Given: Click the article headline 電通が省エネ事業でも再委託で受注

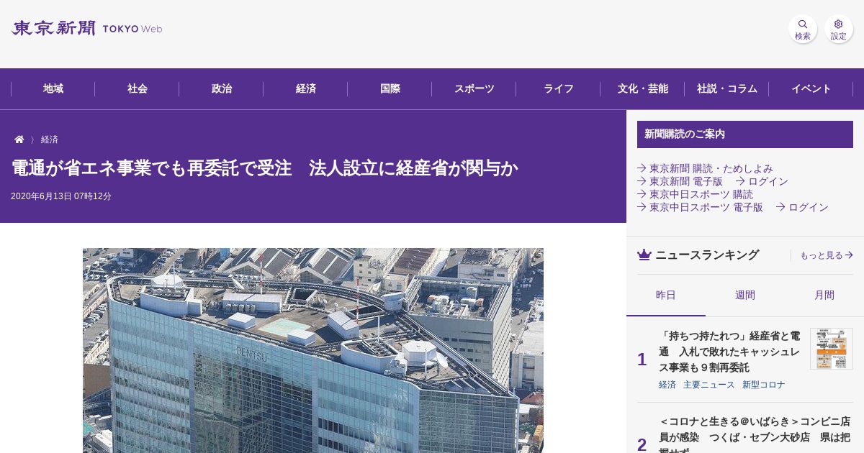Looking at the screenshot, I should (264, 168).
